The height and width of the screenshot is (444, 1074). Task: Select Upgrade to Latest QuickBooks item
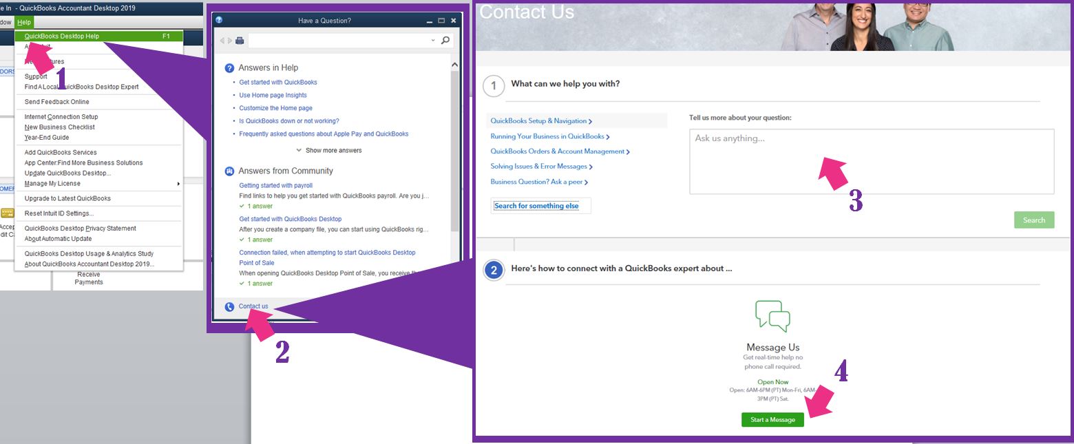67,198
